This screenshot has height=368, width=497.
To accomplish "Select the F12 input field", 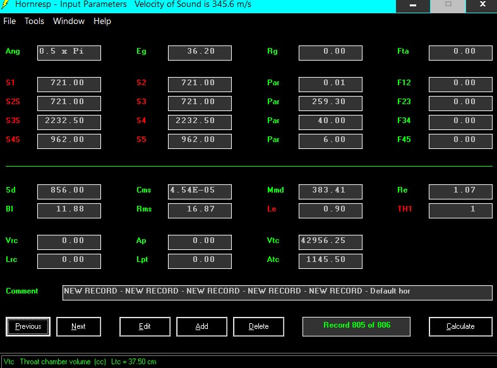I will tap(460, 85).
